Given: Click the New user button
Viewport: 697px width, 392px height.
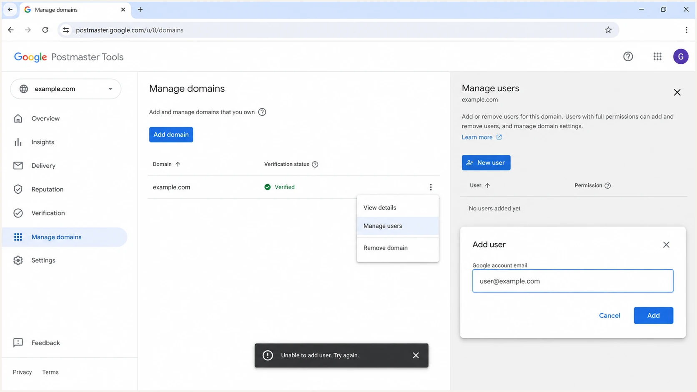Looking at the screenshot, I should coord(486,163).
